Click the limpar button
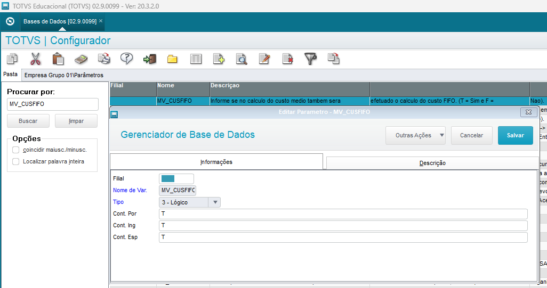Viewport: 547px width, 288px height. point(76,121)
